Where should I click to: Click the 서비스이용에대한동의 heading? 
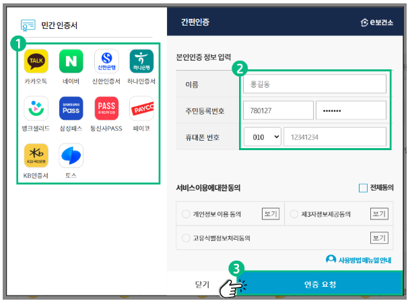[208, 188]
